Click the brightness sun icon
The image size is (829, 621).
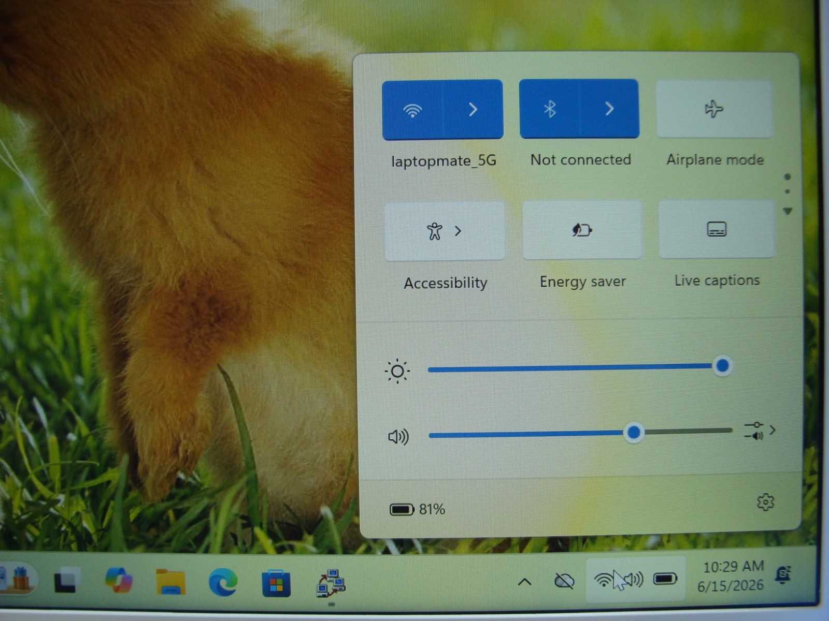tap(397, 371)
